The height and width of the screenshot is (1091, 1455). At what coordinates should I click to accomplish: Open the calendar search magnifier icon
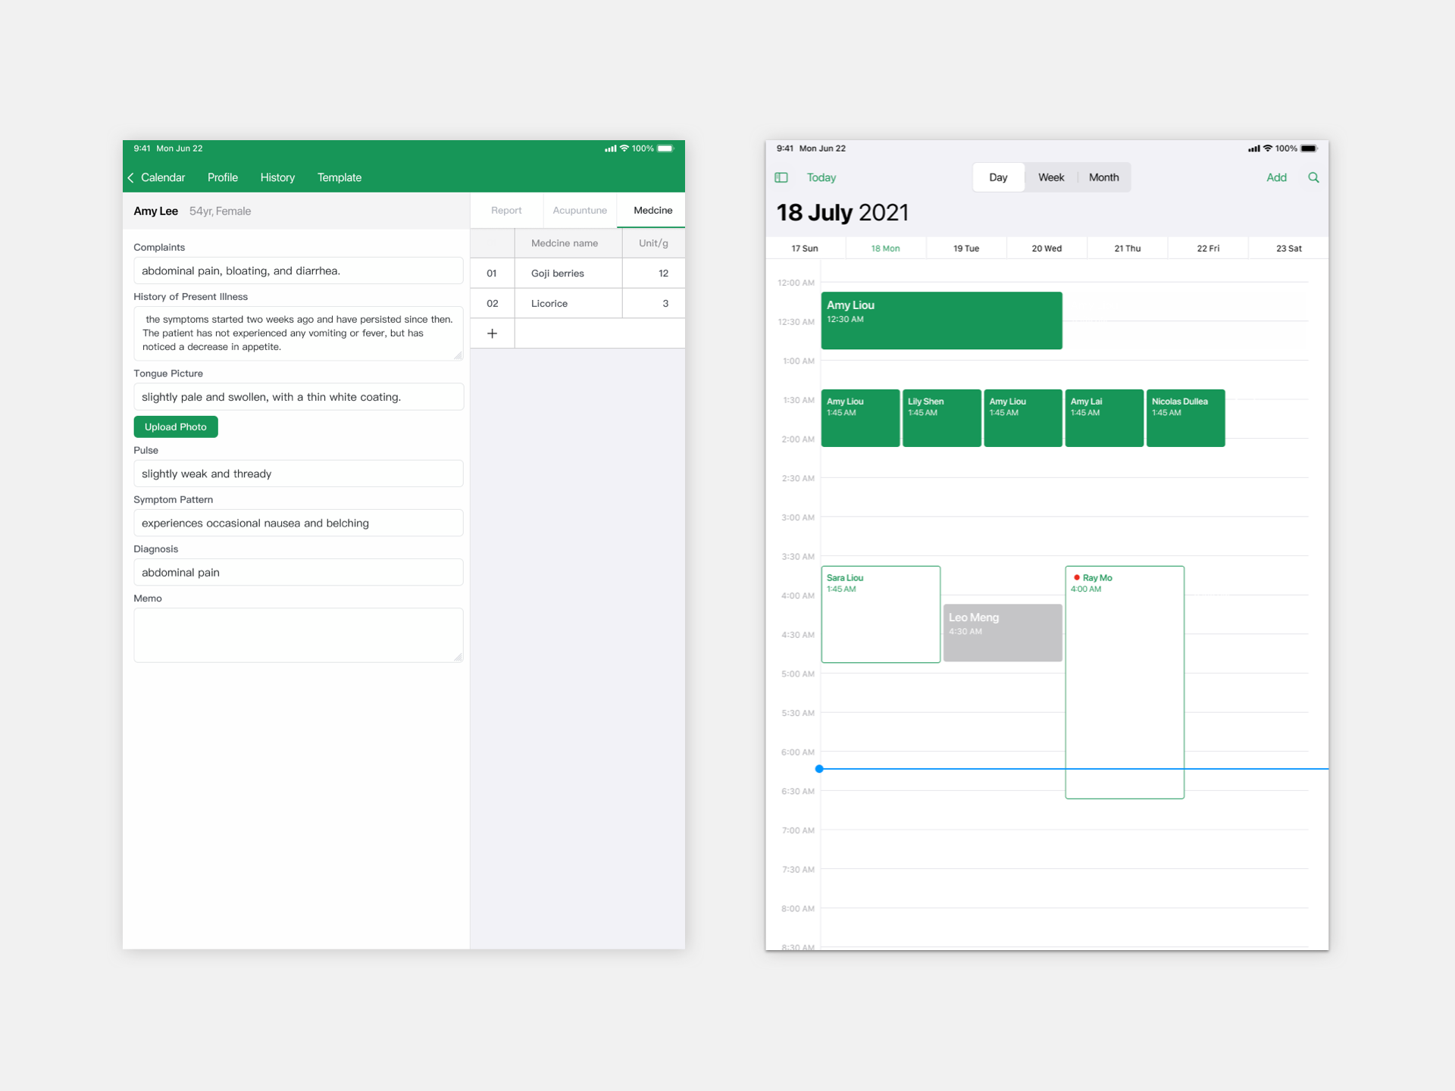pyautogui.click(x=1313, y=177)
